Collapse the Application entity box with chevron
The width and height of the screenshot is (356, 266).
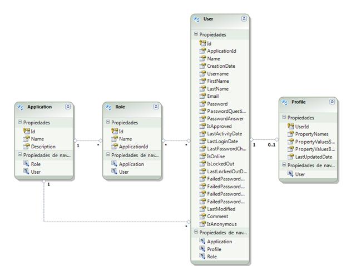(68, 107)
